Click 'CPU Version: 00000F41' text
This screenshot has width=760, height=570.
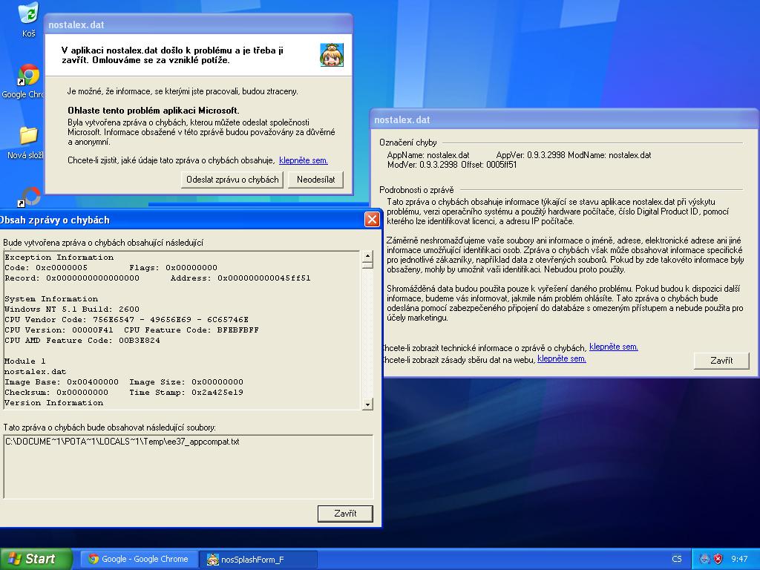click(59, 330)
